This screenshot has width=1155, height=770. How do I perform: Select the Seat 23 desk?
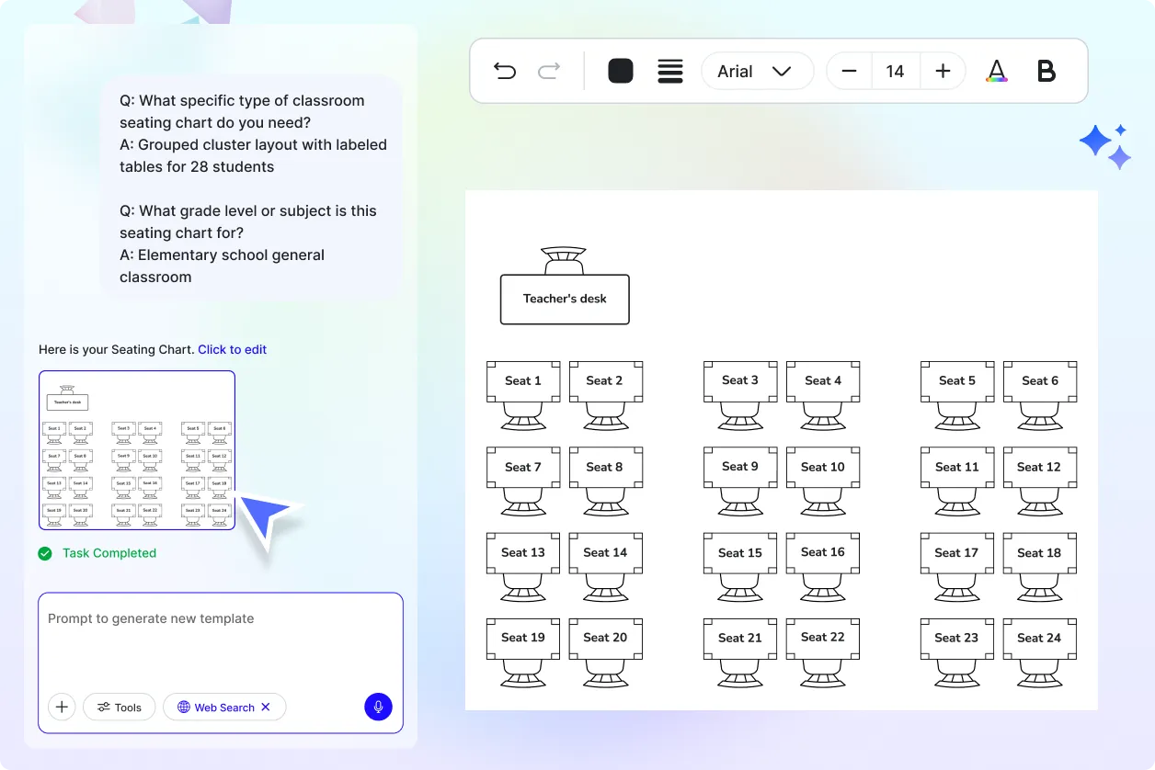[957, 639]
